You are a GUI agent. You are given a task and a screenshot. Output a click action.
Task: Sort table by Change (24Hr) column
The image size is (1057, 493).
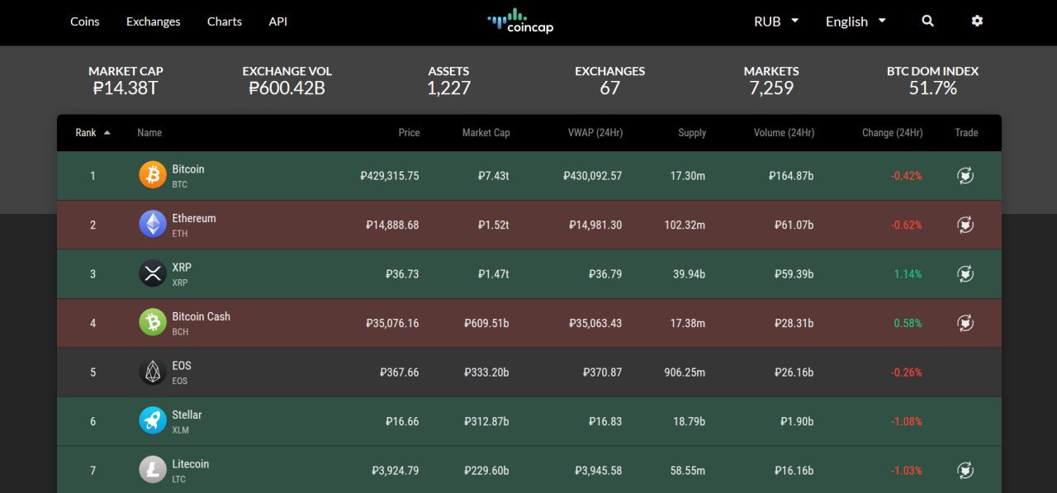(x=892, y=132)
